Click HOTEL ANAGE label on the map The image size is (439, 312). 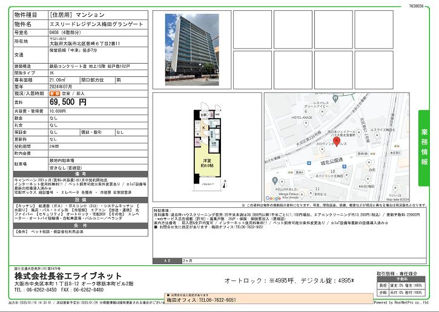302,118
